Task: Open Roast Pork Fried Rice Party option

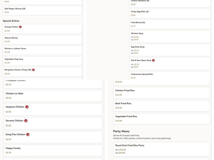Action: coord(161,149)
